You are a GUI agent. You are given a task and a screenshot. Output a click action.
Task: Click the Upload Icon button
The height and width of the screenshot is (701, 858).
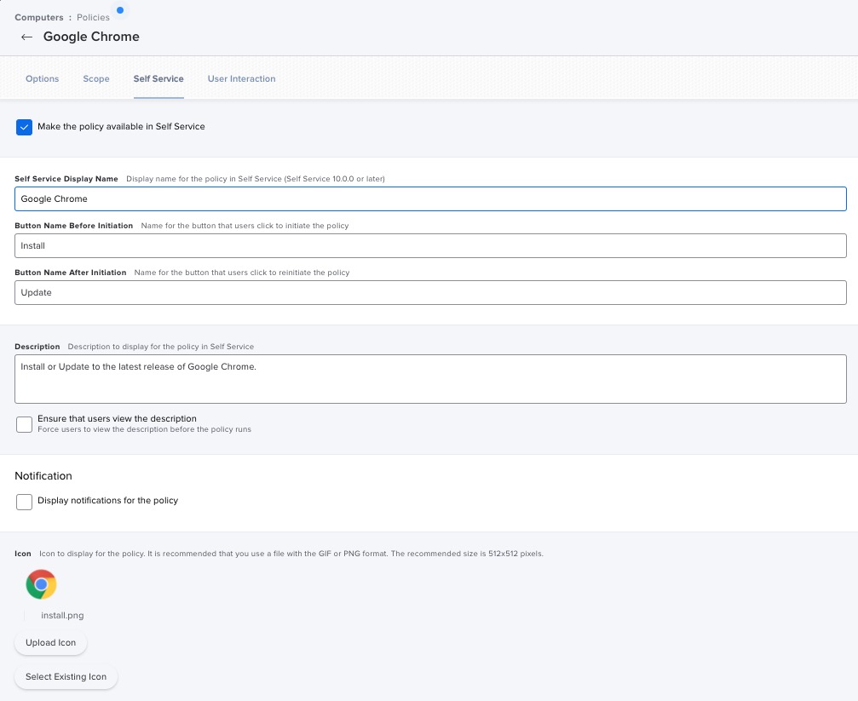coord(50,642)
